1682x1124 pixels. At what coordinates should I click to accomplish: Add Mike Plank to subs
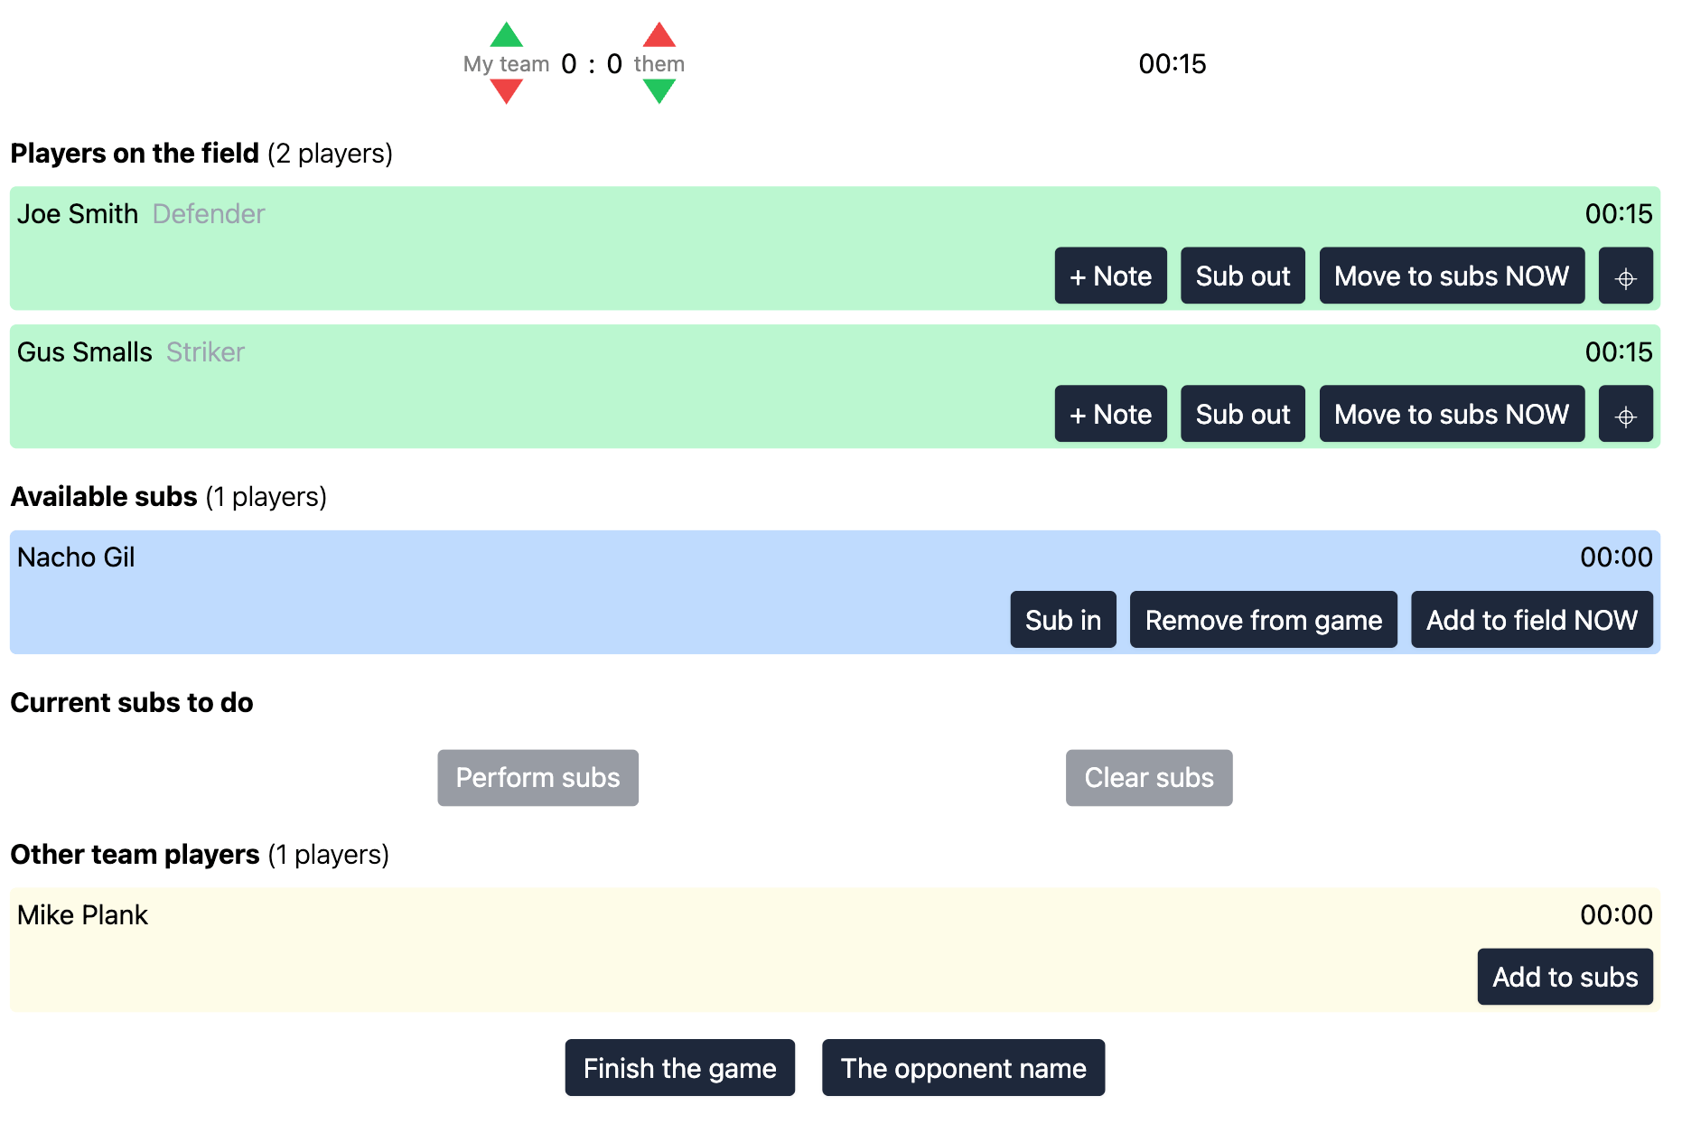(1565, 977)
